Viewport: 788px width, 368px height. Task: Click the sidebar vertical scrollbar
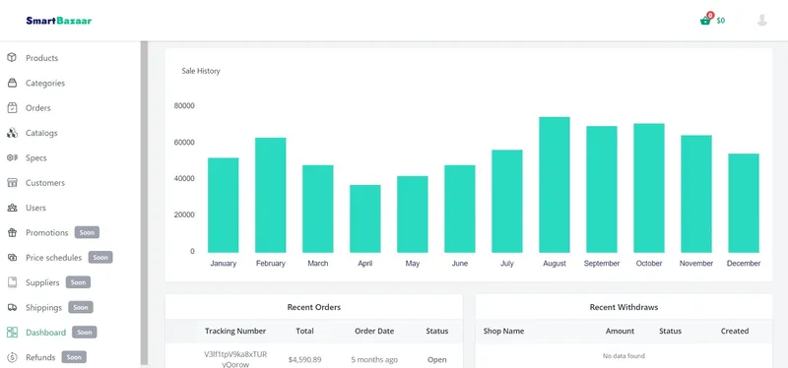click(x=144, y=203)
